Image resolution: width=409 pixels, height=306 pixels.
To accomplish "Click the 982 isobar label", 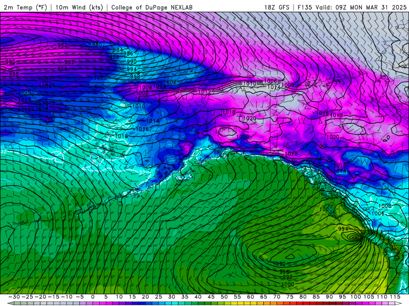I will [62, 45].
